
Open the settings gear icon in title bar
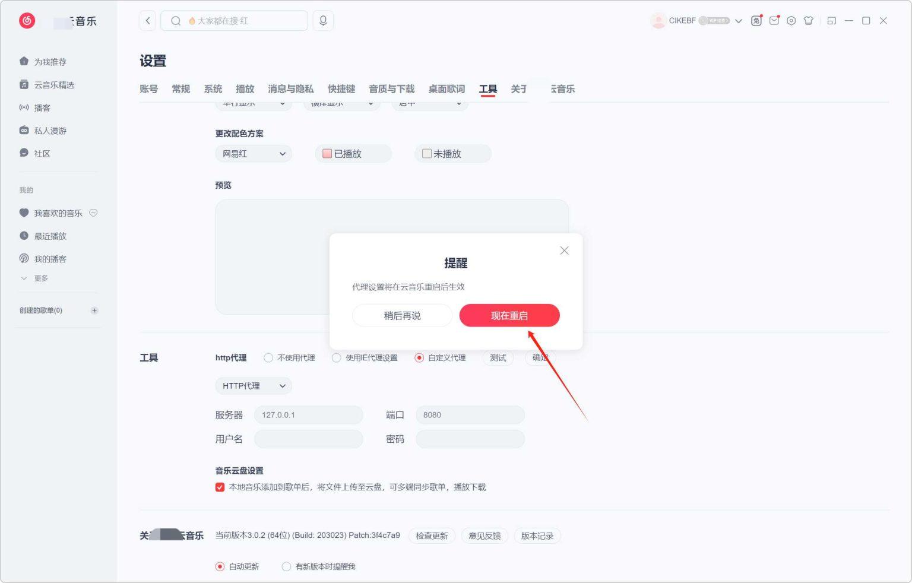point(791,21)
